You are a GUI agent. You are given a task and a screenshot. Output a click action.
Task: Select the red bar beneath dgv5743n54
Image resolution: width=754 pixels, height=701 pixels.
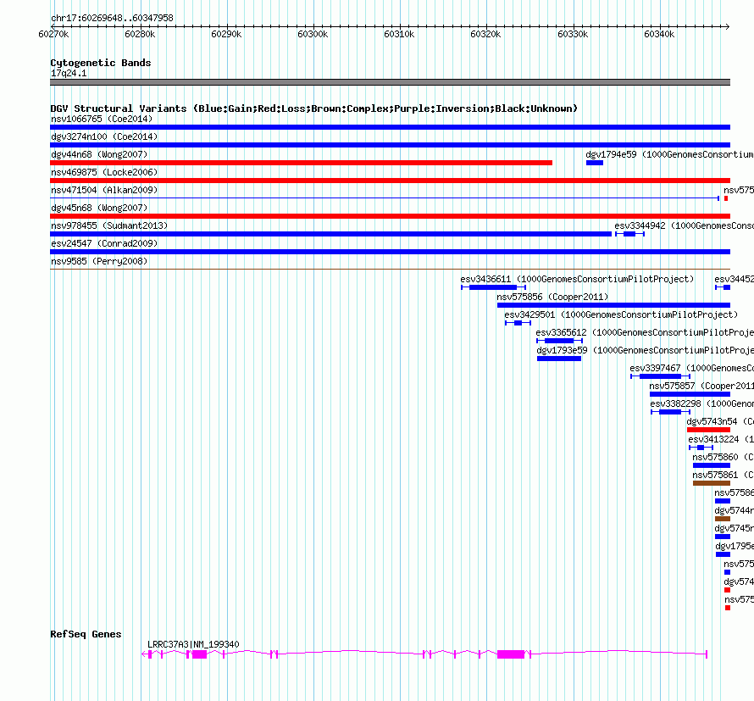pyautogui.click(x=709, y=430)
